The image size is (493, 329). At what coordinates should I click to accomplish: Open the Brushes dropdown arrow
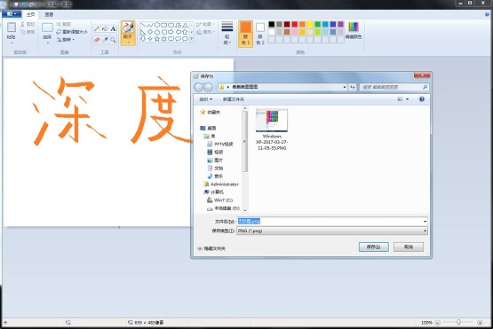tap(128, 42)
